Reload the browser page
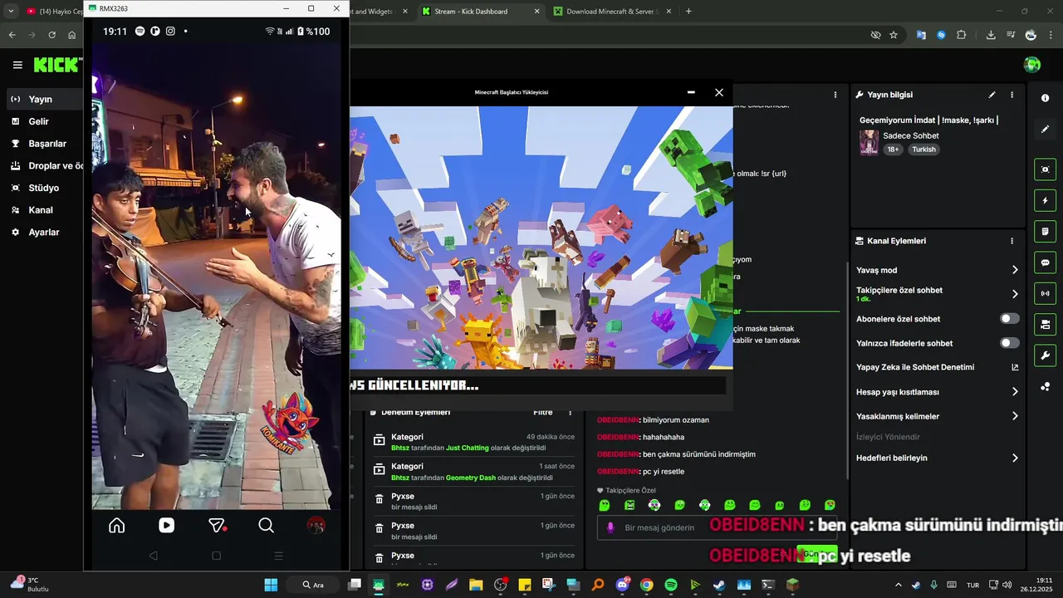 [x=51, y=35]
